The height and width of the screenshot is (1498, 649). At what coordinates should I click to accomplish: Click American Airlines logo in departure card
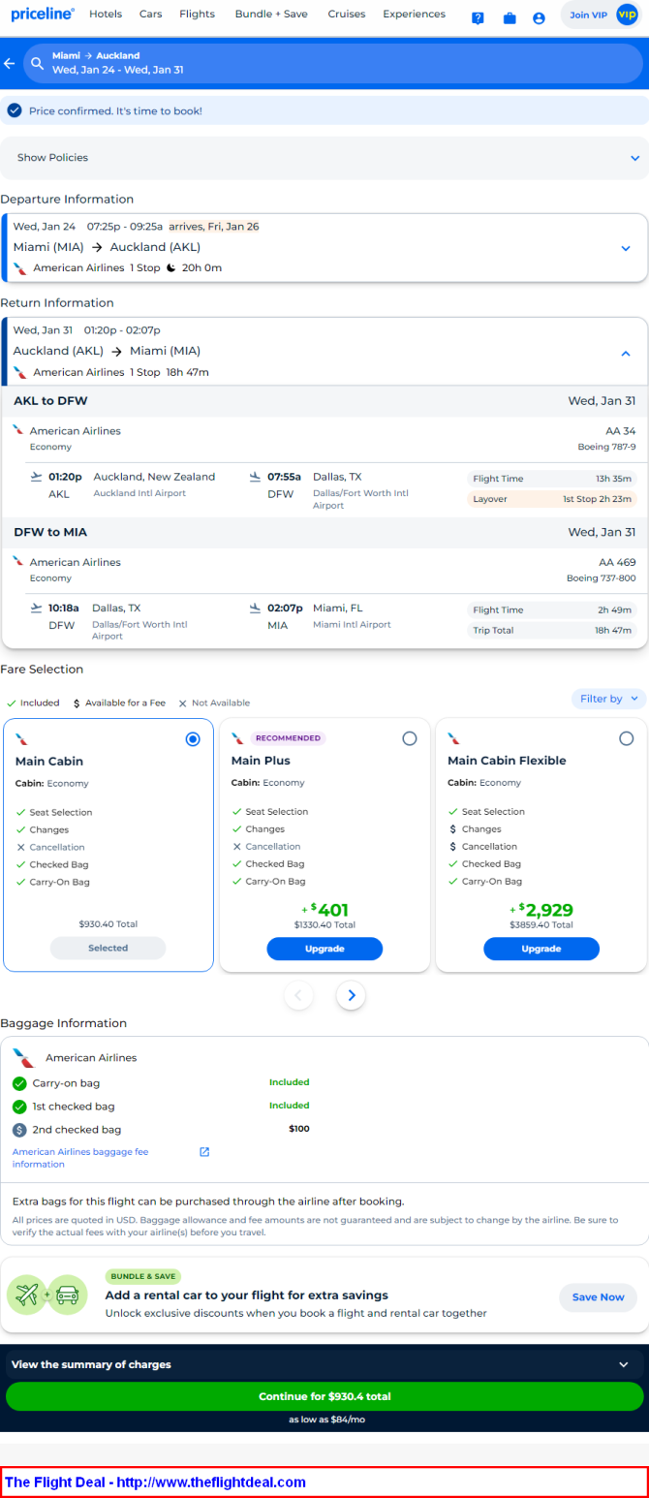tap(20, 268)
